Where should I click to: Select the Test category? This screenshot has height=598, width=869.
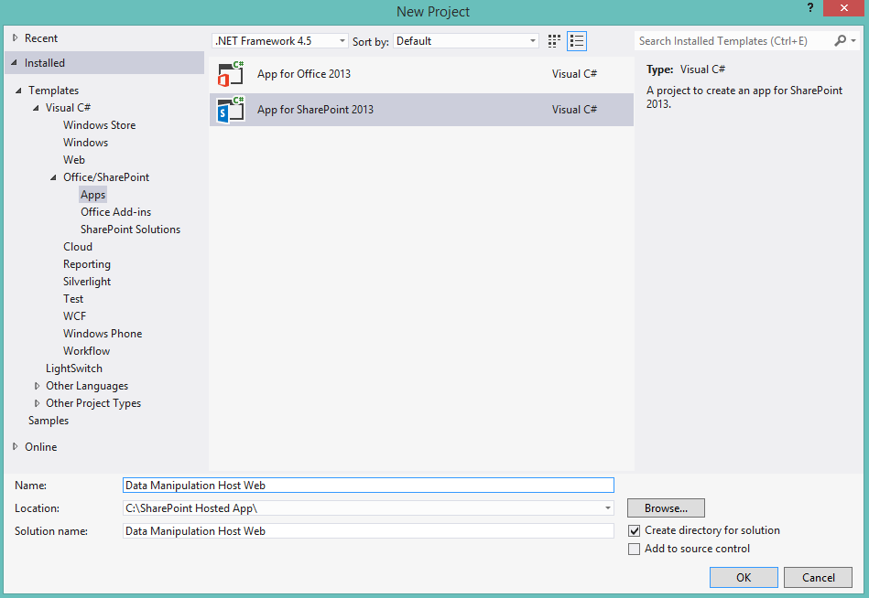point(73,299)
